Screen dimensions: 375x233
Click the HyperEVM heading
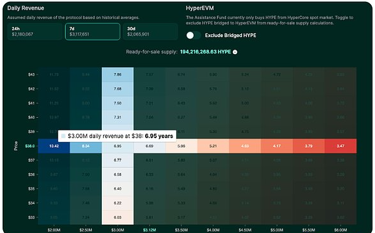click(x=200, y=8)
